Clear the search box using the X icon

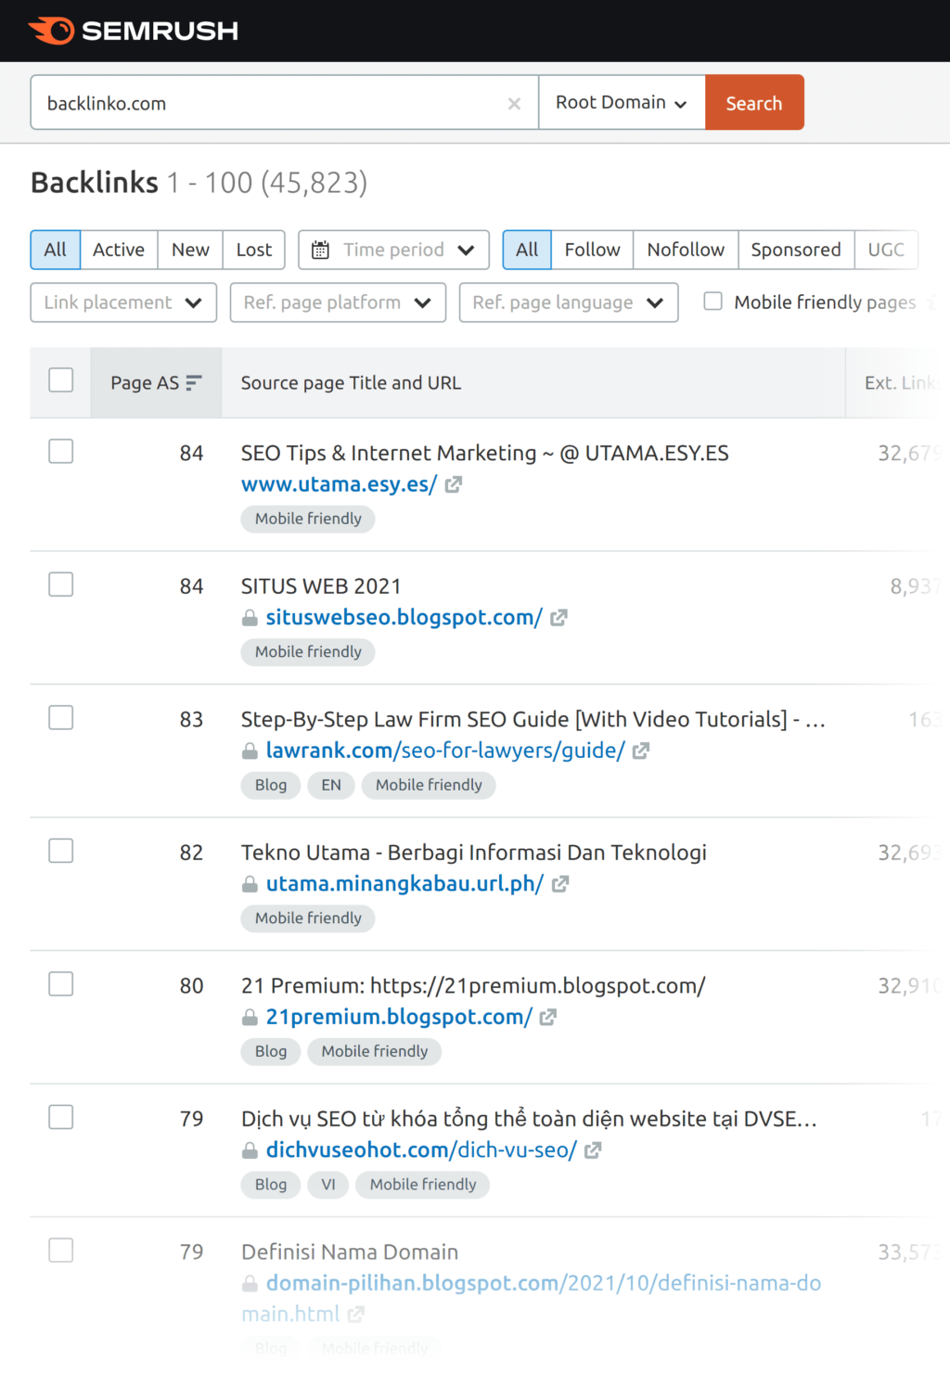514,103
